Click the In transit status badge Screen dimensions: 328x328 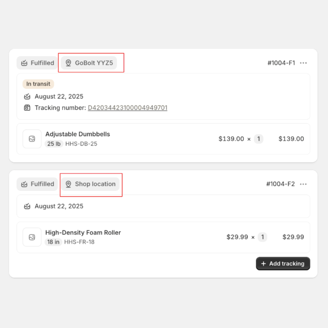click(x=38, y=84)
